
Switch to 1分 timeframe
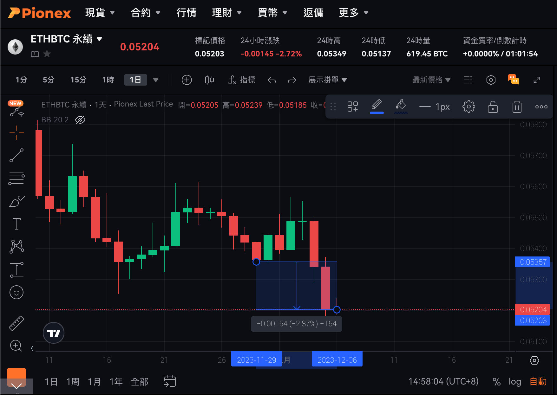[21, 80]
